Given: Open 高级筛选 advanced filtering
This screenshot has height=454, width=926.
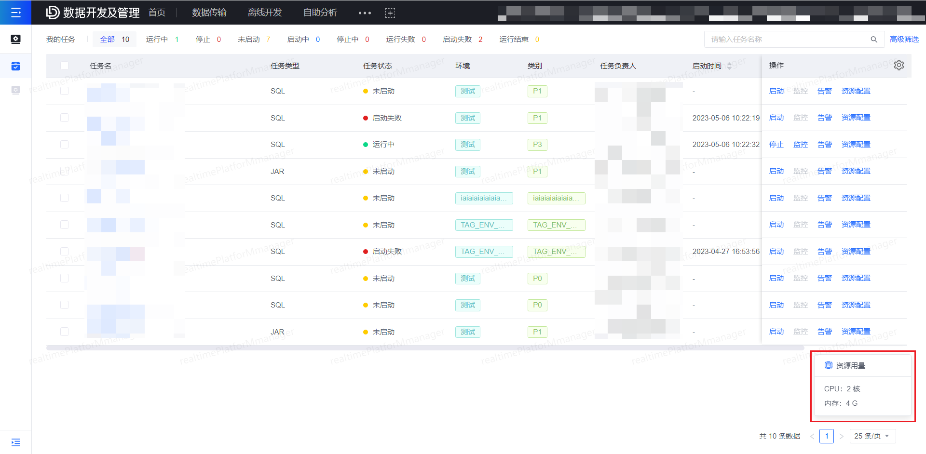Looking at the screenshot, I should (x=904, y=39).
